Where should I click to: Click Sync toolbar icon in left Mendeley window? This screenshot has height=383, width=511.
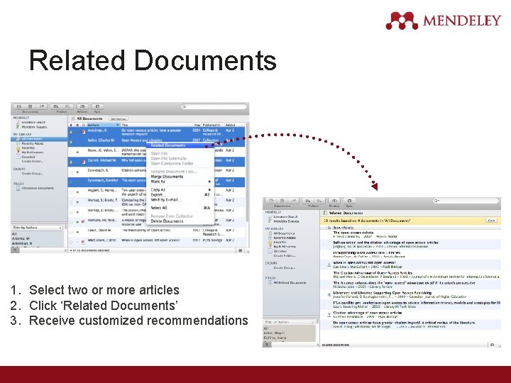click(97, 106)
